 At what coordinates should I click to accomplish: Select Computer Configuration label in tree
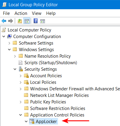(x=37, y=37)
